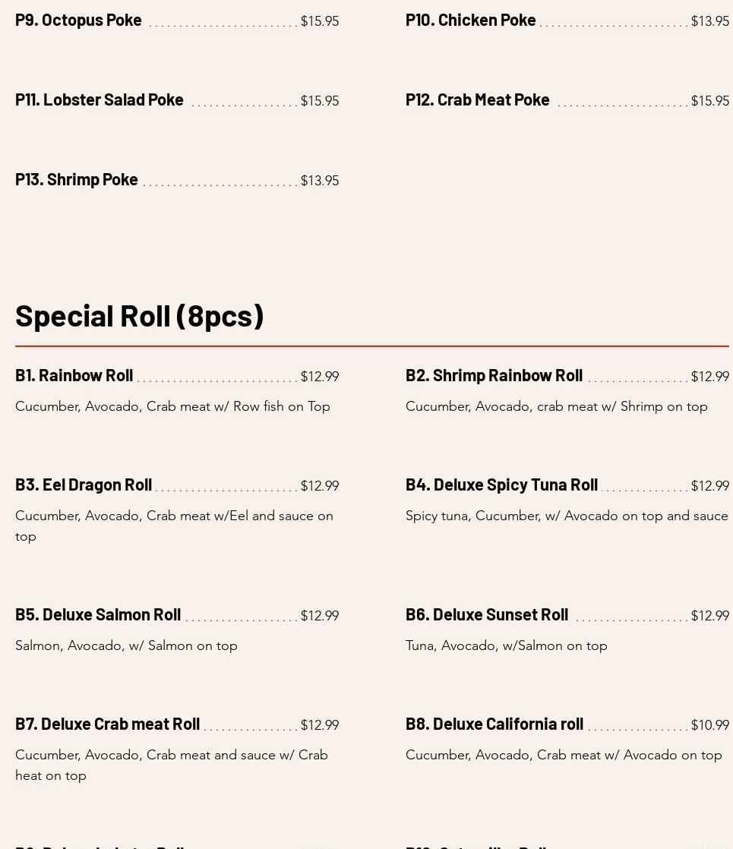Choose P11. Lobster Salad Poke
The width and height of the screenshot is (733, 849).
pyautogui.click(x=100, y=99)
